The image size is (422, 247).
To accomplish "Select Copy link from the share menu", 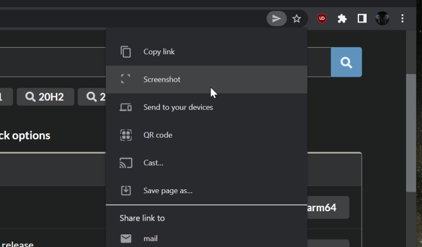I will tap(207, 52).
